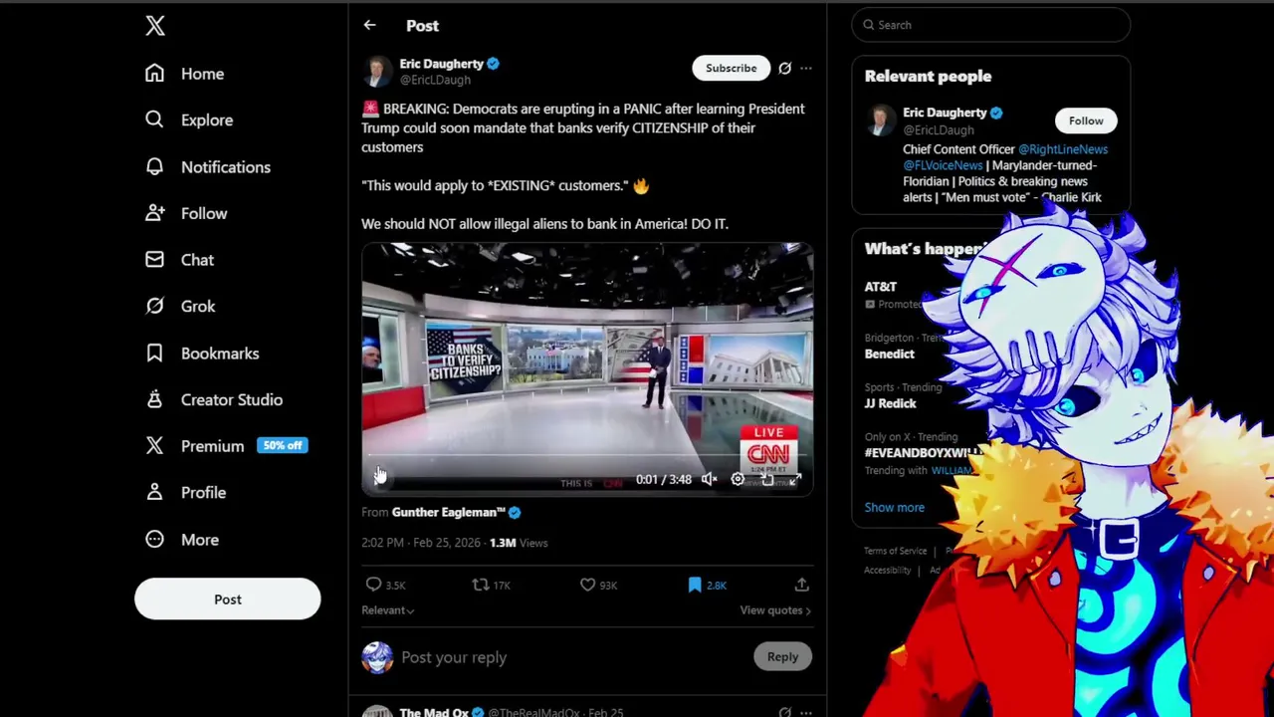The width and height of the screenshot is (1274, 717).
Task: Open the Accessibility footer link
Action: 887,571
